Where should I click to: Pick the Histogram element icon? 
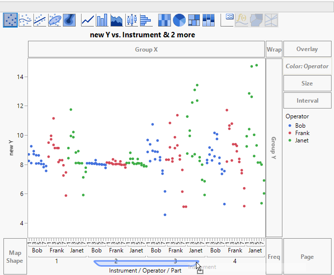click(146, 20)
